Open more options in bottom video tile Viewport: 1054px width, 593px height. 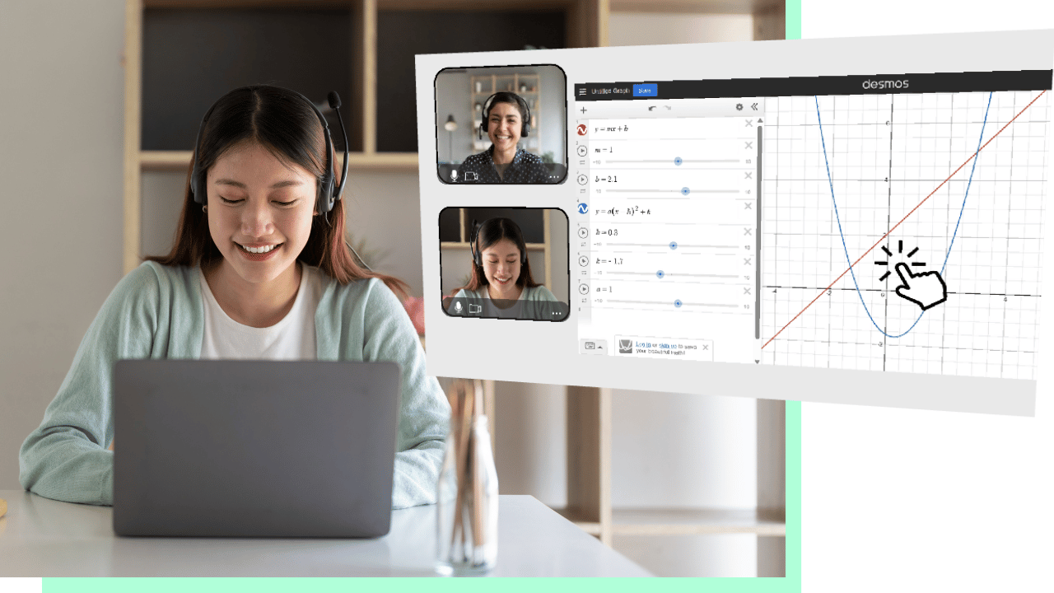point(557,313)
